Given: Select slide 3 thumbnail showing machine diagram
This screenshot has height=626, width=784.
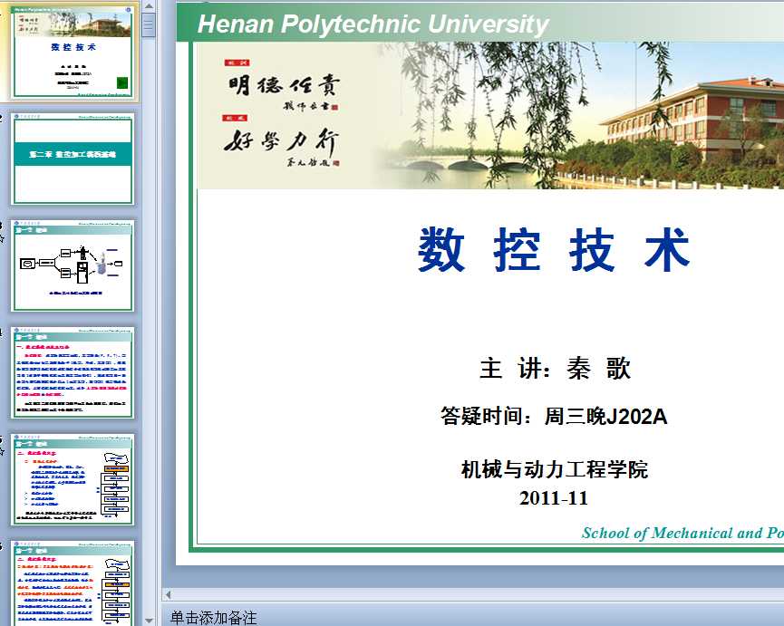Looking at the screenshot, I should point(73,265).
